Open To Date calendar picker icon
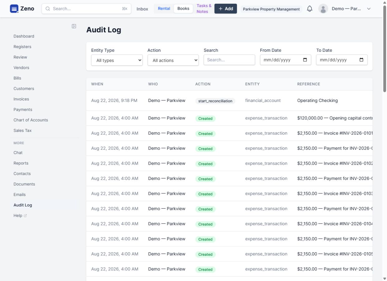 click(361, 60)
